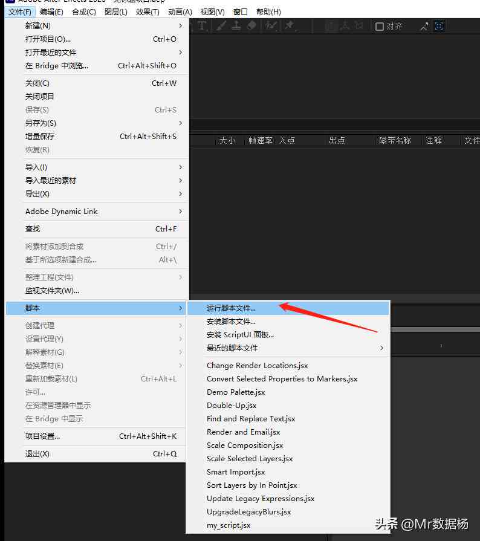Run Scale Selected Layers.jsx script

pos(288,459)
